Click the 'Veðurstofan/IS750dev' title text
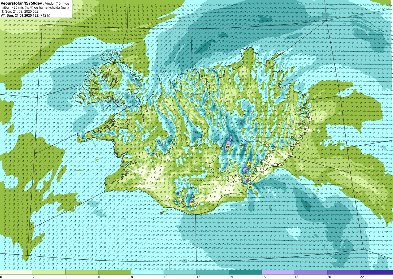 point(21,3)
